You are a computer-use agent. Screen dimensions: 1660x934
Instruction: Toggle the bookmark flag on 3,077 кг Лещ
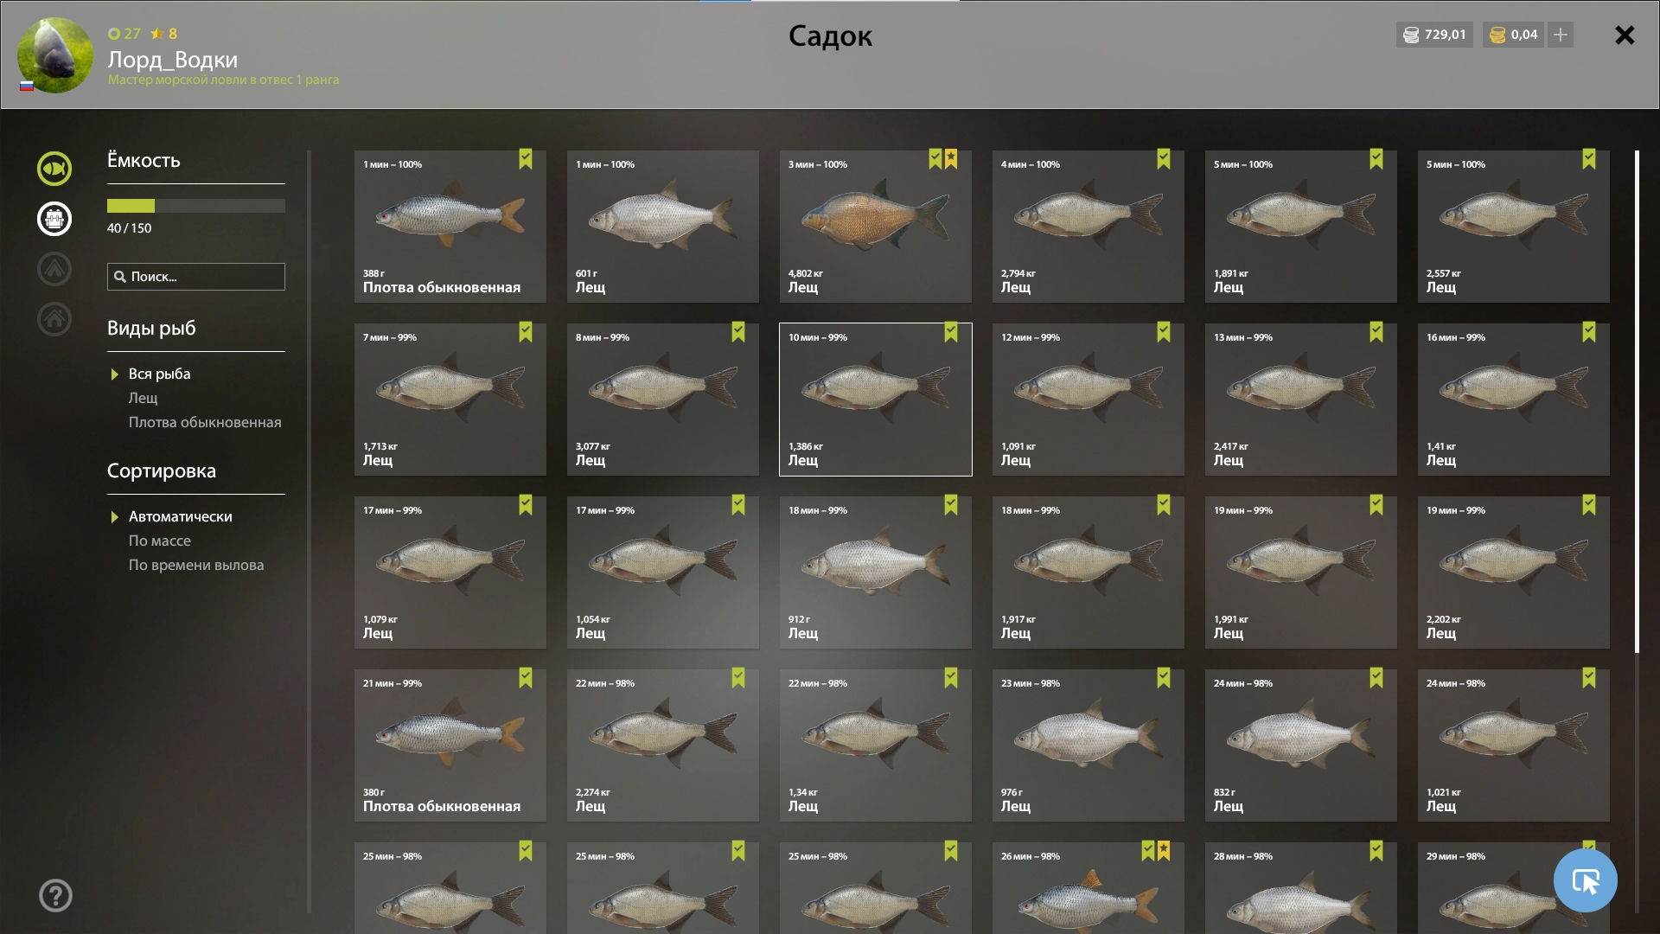[x=738, y=332]
